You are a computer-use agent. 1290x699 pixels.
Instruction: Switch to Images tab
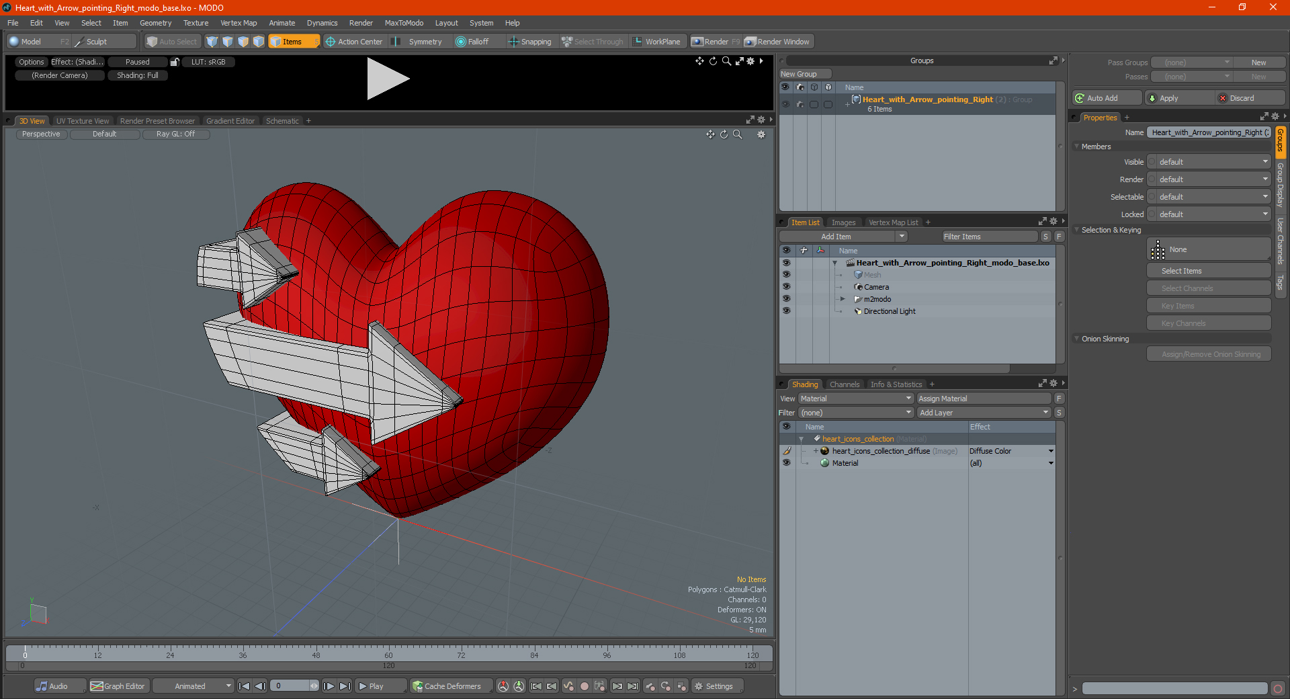(843, 222)
